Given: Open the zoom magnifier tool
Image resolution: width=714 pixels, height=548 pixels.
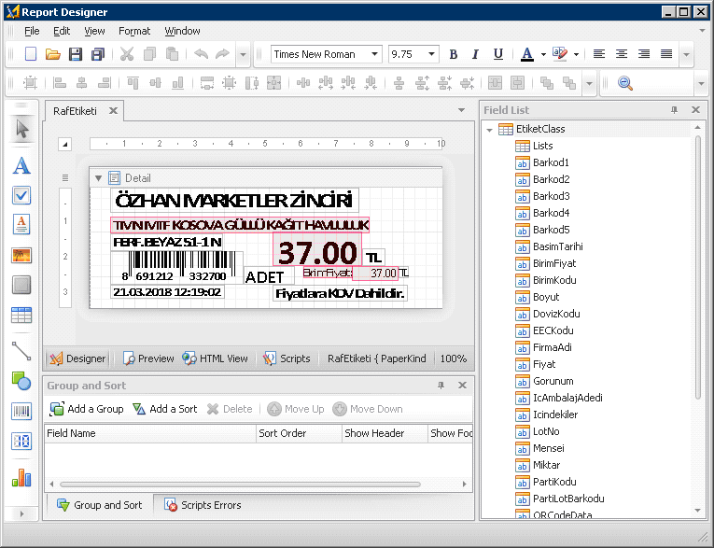Looking at the screenshot, I should point(624,83).
